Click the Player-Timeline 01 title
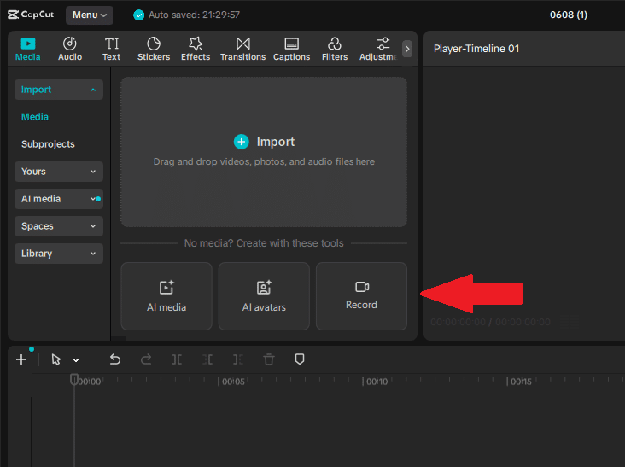This screenshot has height=467, width=625. pos(476,49)
